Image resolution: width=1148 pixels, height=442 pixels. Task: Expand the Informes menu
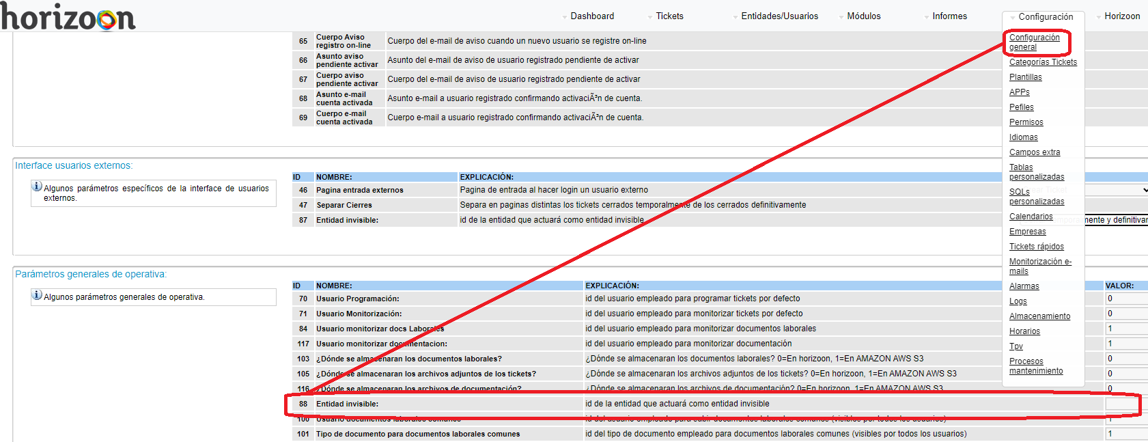pos(949,16)
